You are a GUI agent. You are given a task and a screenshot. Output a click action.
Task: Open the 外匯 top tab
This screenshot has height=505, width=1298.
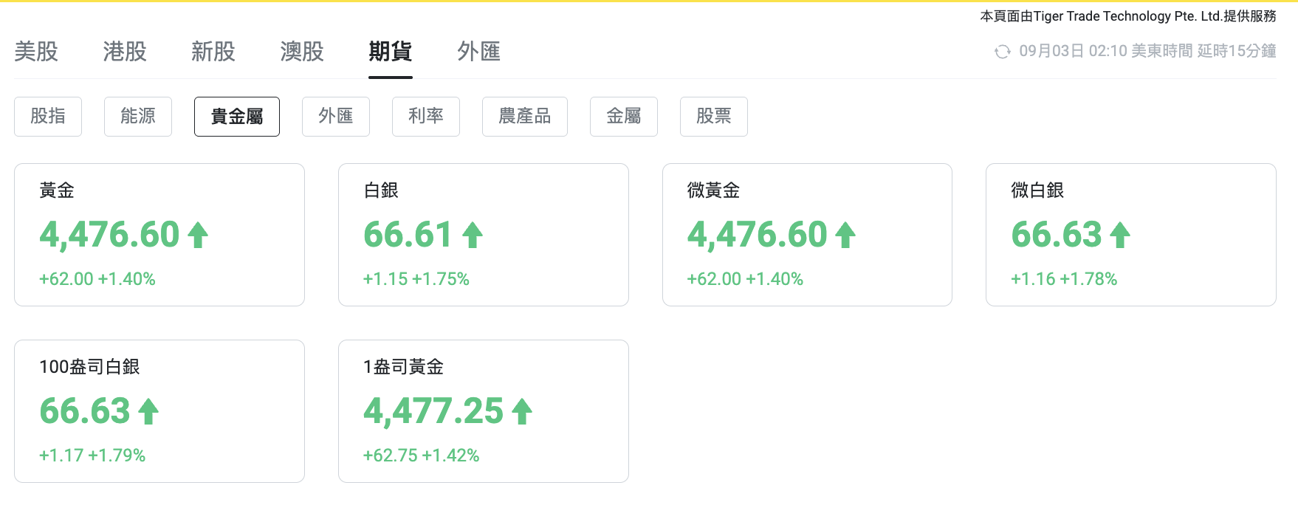pyautogui.click(x=479, y=52)
